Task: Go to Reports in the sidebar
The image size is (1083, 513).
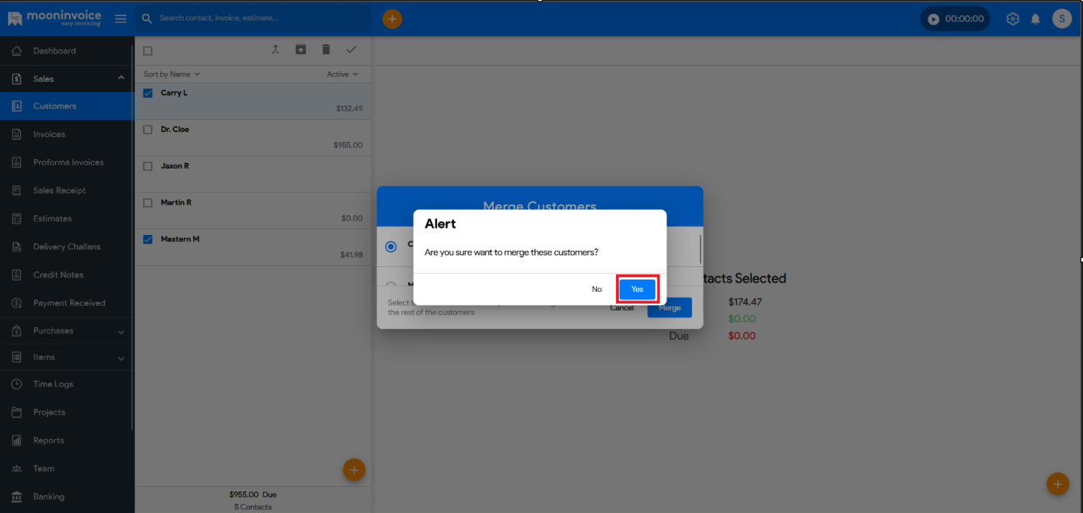Action: click(x=48, y=440)
